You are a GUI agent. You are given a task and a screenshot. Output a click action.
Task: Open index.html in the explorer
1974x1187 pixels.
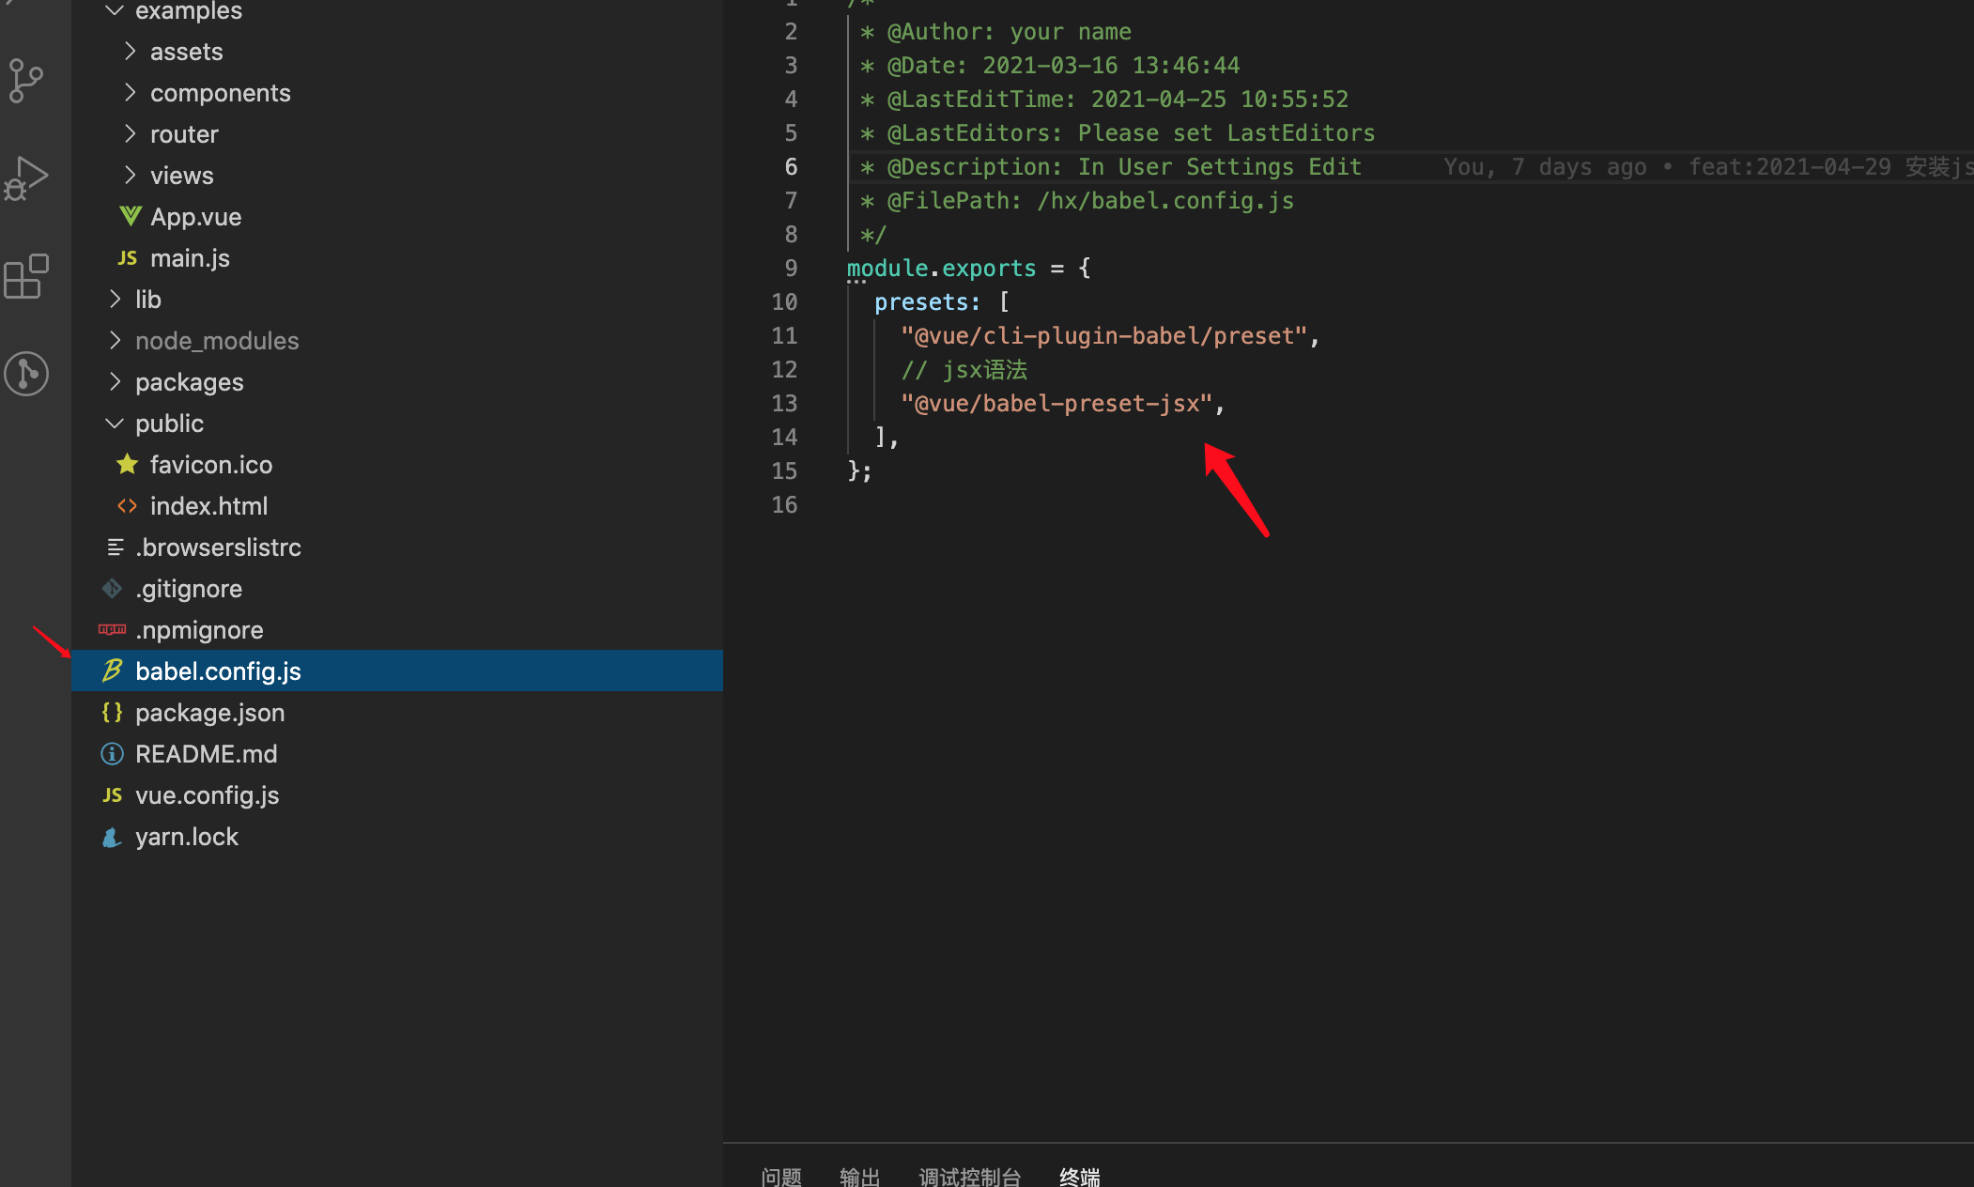tap(397, 506)
